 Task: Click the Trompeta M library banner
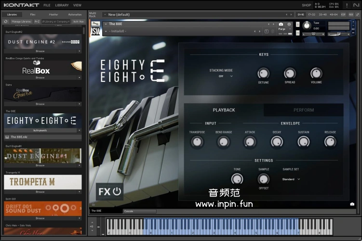(43, 182)
